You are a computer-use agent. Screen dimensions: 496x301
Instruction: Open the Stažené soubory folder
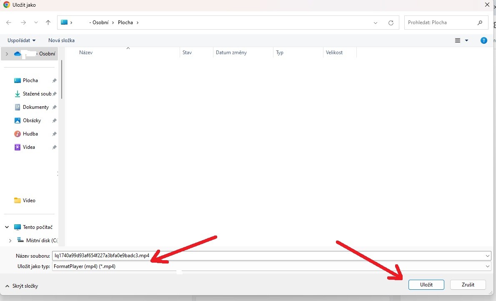(37, 94)
